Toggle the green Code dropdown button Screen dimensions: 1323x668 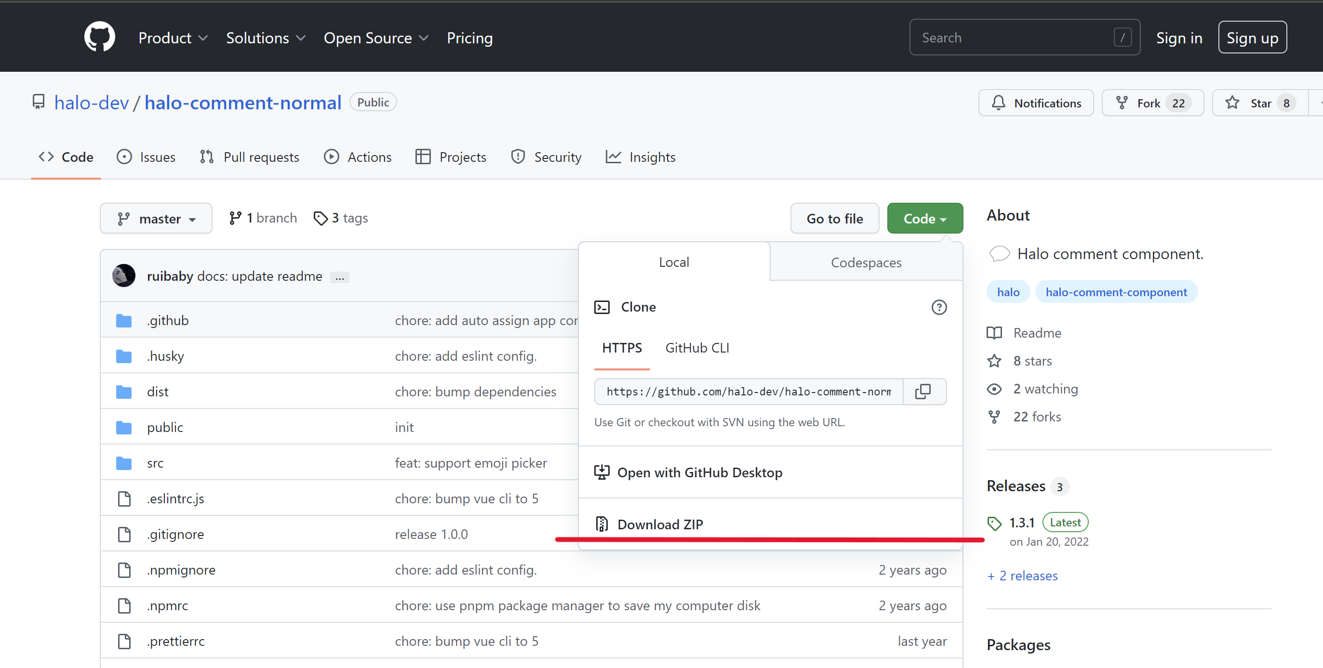tap(924, 219)
